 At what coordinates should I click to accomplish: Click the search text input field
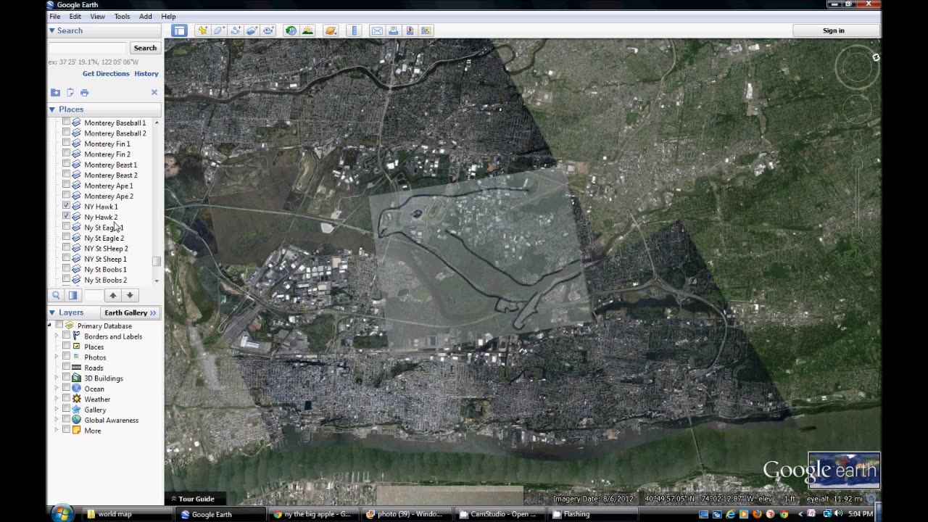88,48
